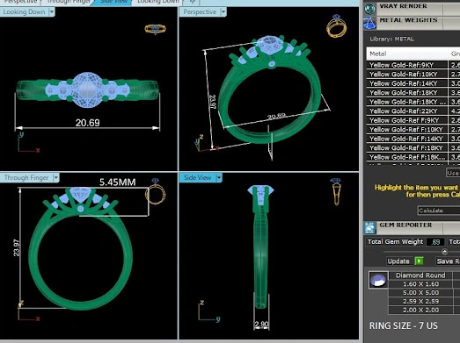Switch to the Through Finger top tab
Image resolution: width=460 pixels, height=343 pixels.
[69, 2]
